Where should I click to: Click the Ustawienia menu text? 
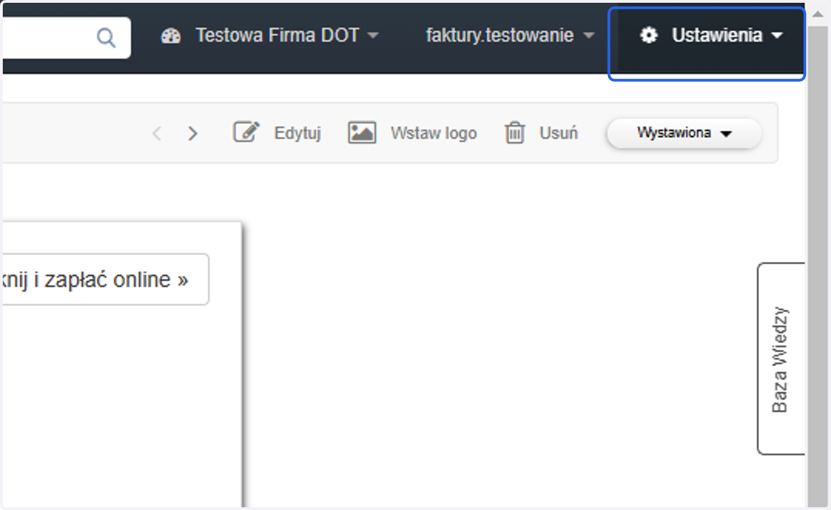[x=717, y=35]
